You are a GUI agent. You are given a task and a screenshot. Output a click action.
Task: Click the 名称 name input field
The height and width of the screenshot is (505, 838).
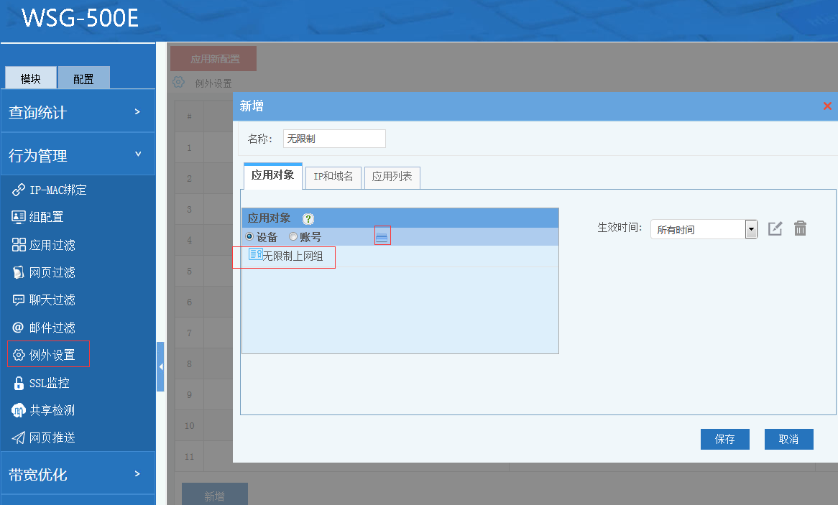[334, 139]
